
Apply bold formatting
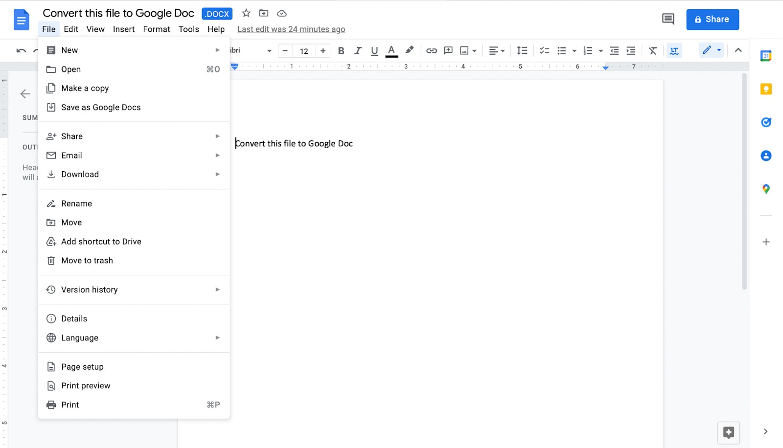[341, 50]
